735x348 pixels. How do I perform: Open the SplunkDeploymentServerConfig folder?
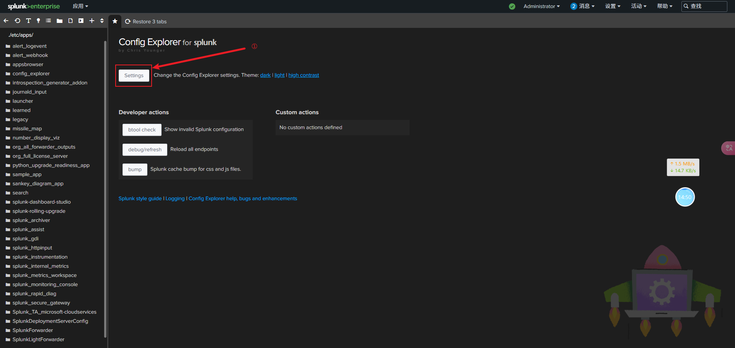tap(50, 321)
